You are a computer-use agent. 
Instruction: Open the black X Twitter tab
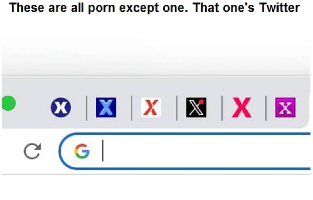196,107
